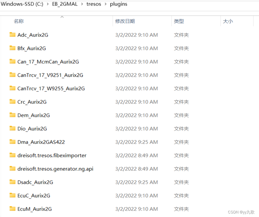Click the 8:49 AM date of dreisoft.tresos.fibeximporter
259x217 pixels.
pos(136,156)
